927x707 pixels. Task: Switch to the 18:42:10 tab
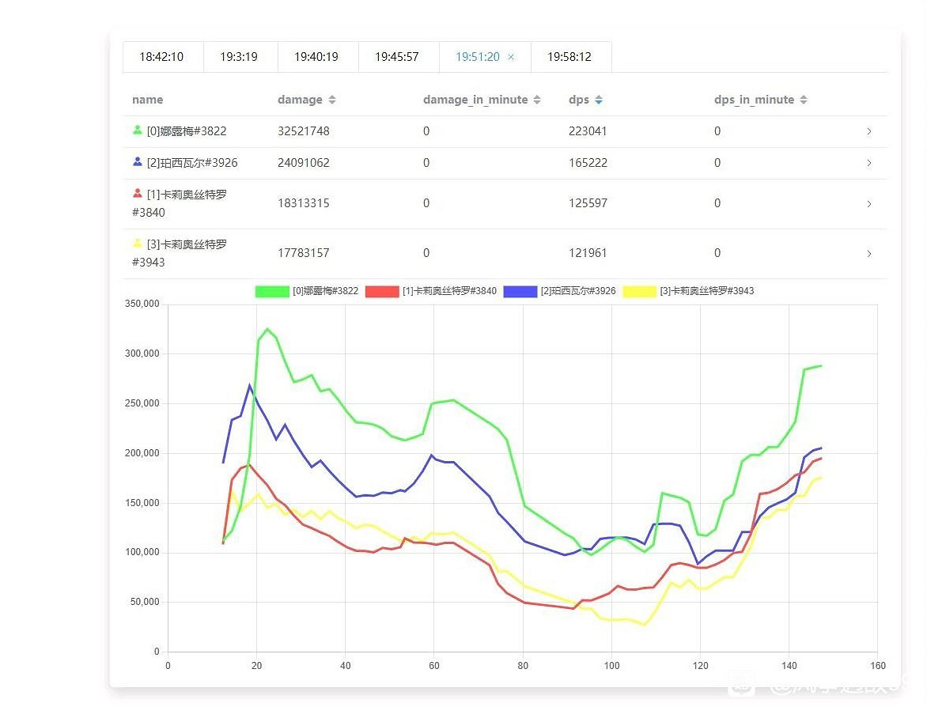(163, 56)
